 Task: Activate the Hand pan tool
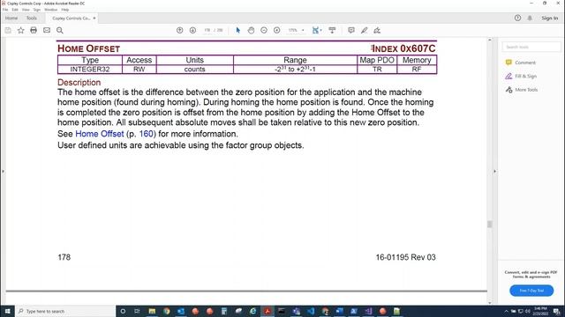[251, 30]
